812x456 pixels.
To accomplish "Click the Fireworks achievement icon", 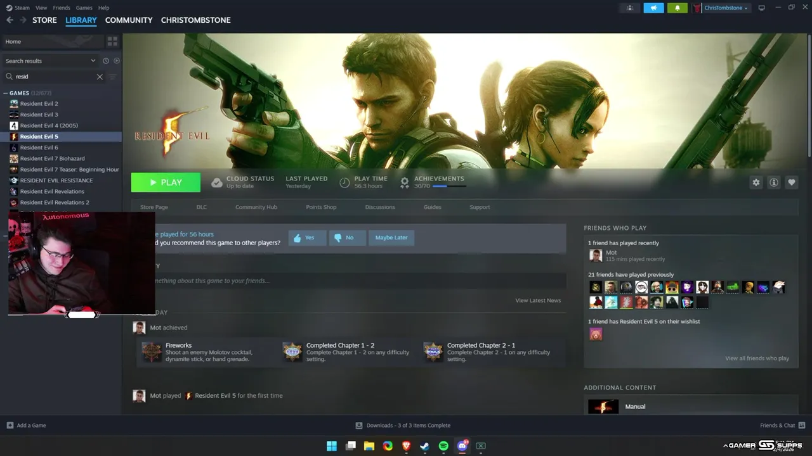I will pos(152,352).
